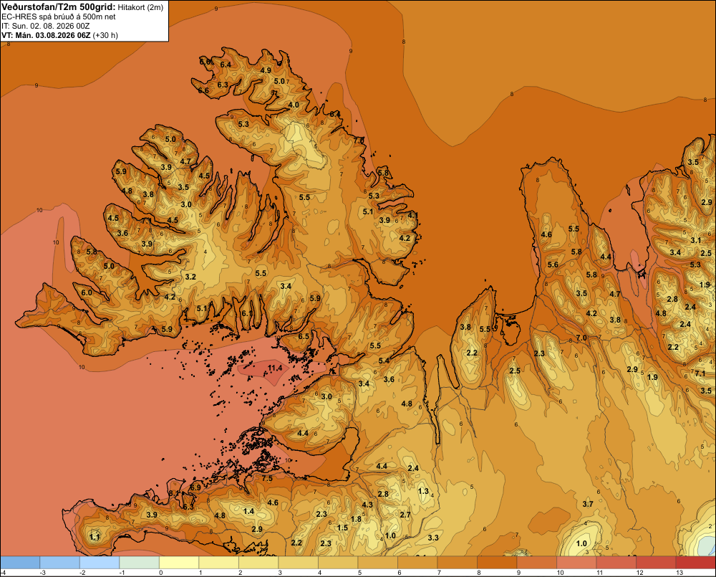
Task: Click the legend label '12'
Action: 639,573
